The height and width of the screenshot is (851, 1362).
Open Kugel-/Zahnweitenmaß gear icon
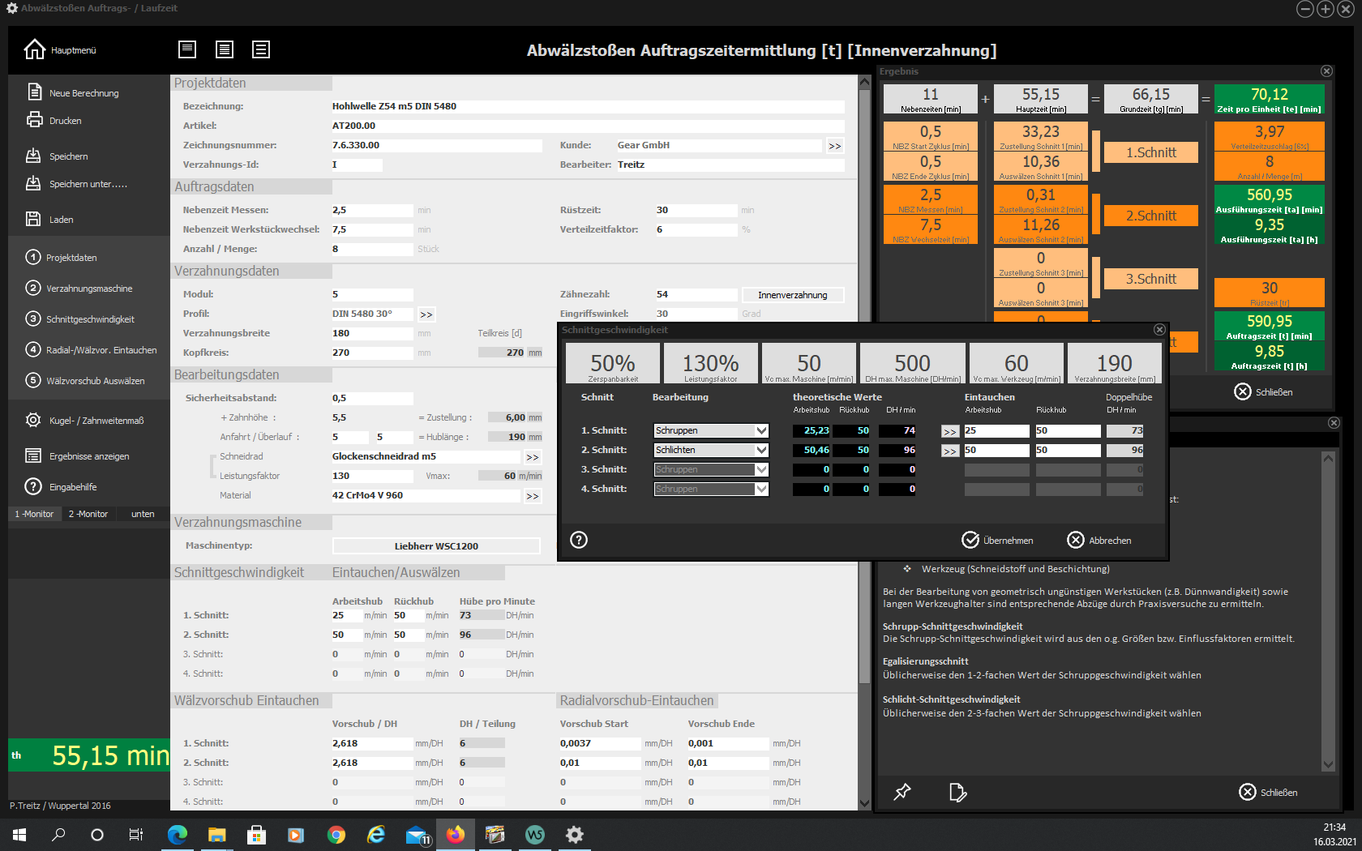coord(33,420)
